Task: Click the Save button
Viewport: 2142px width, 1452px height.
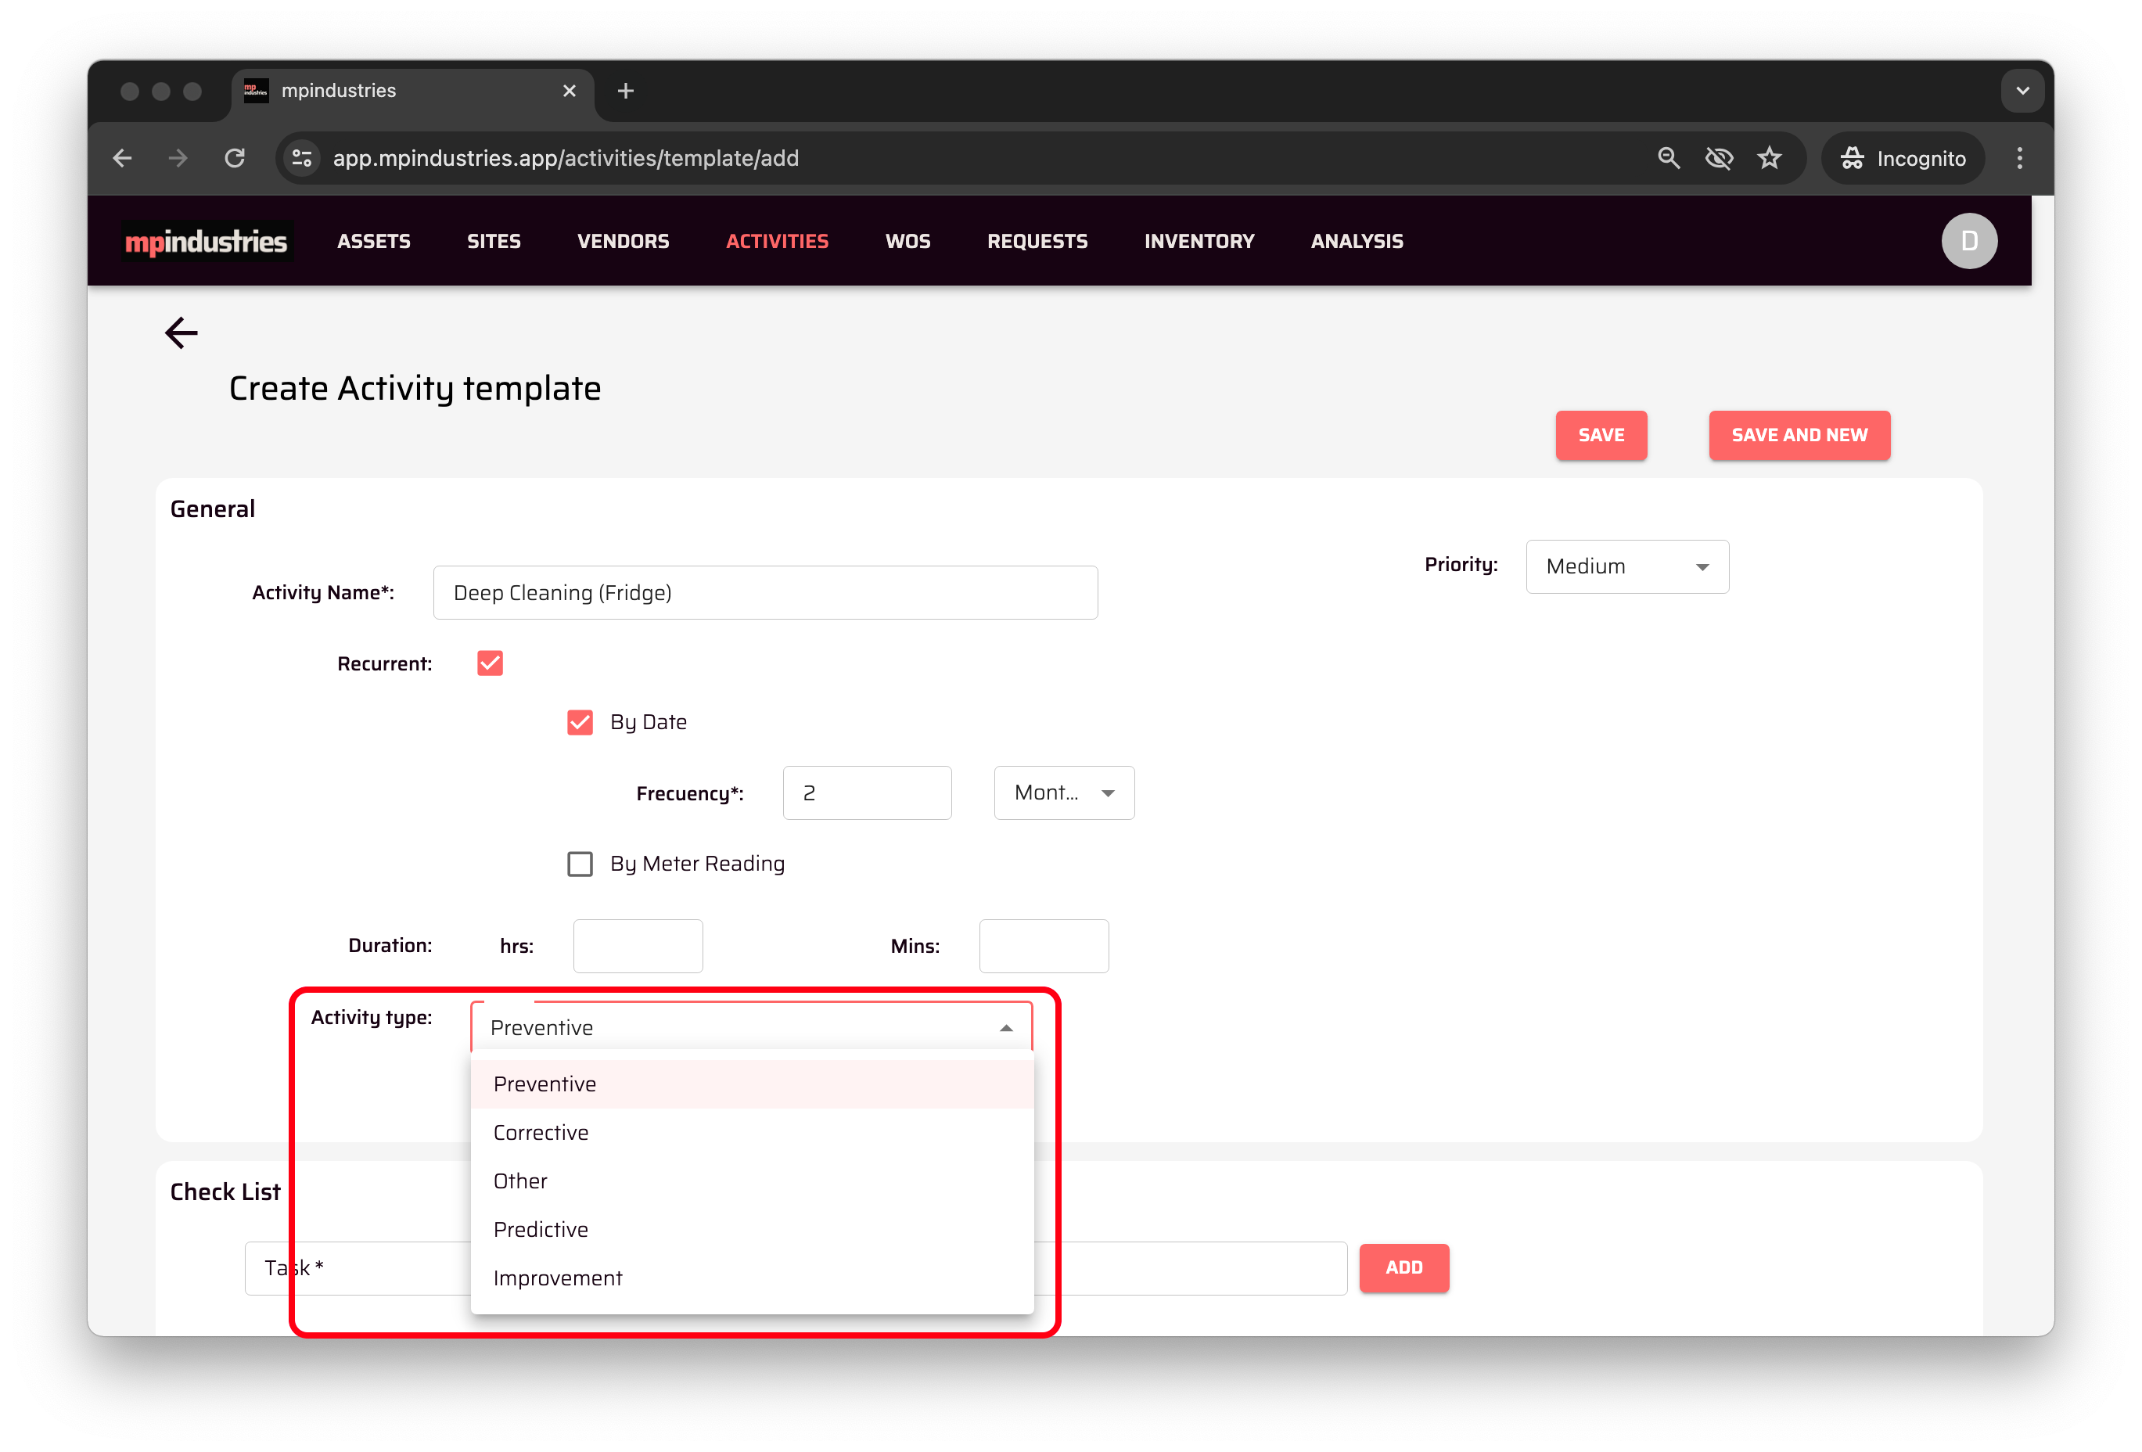Action: 1600,435
